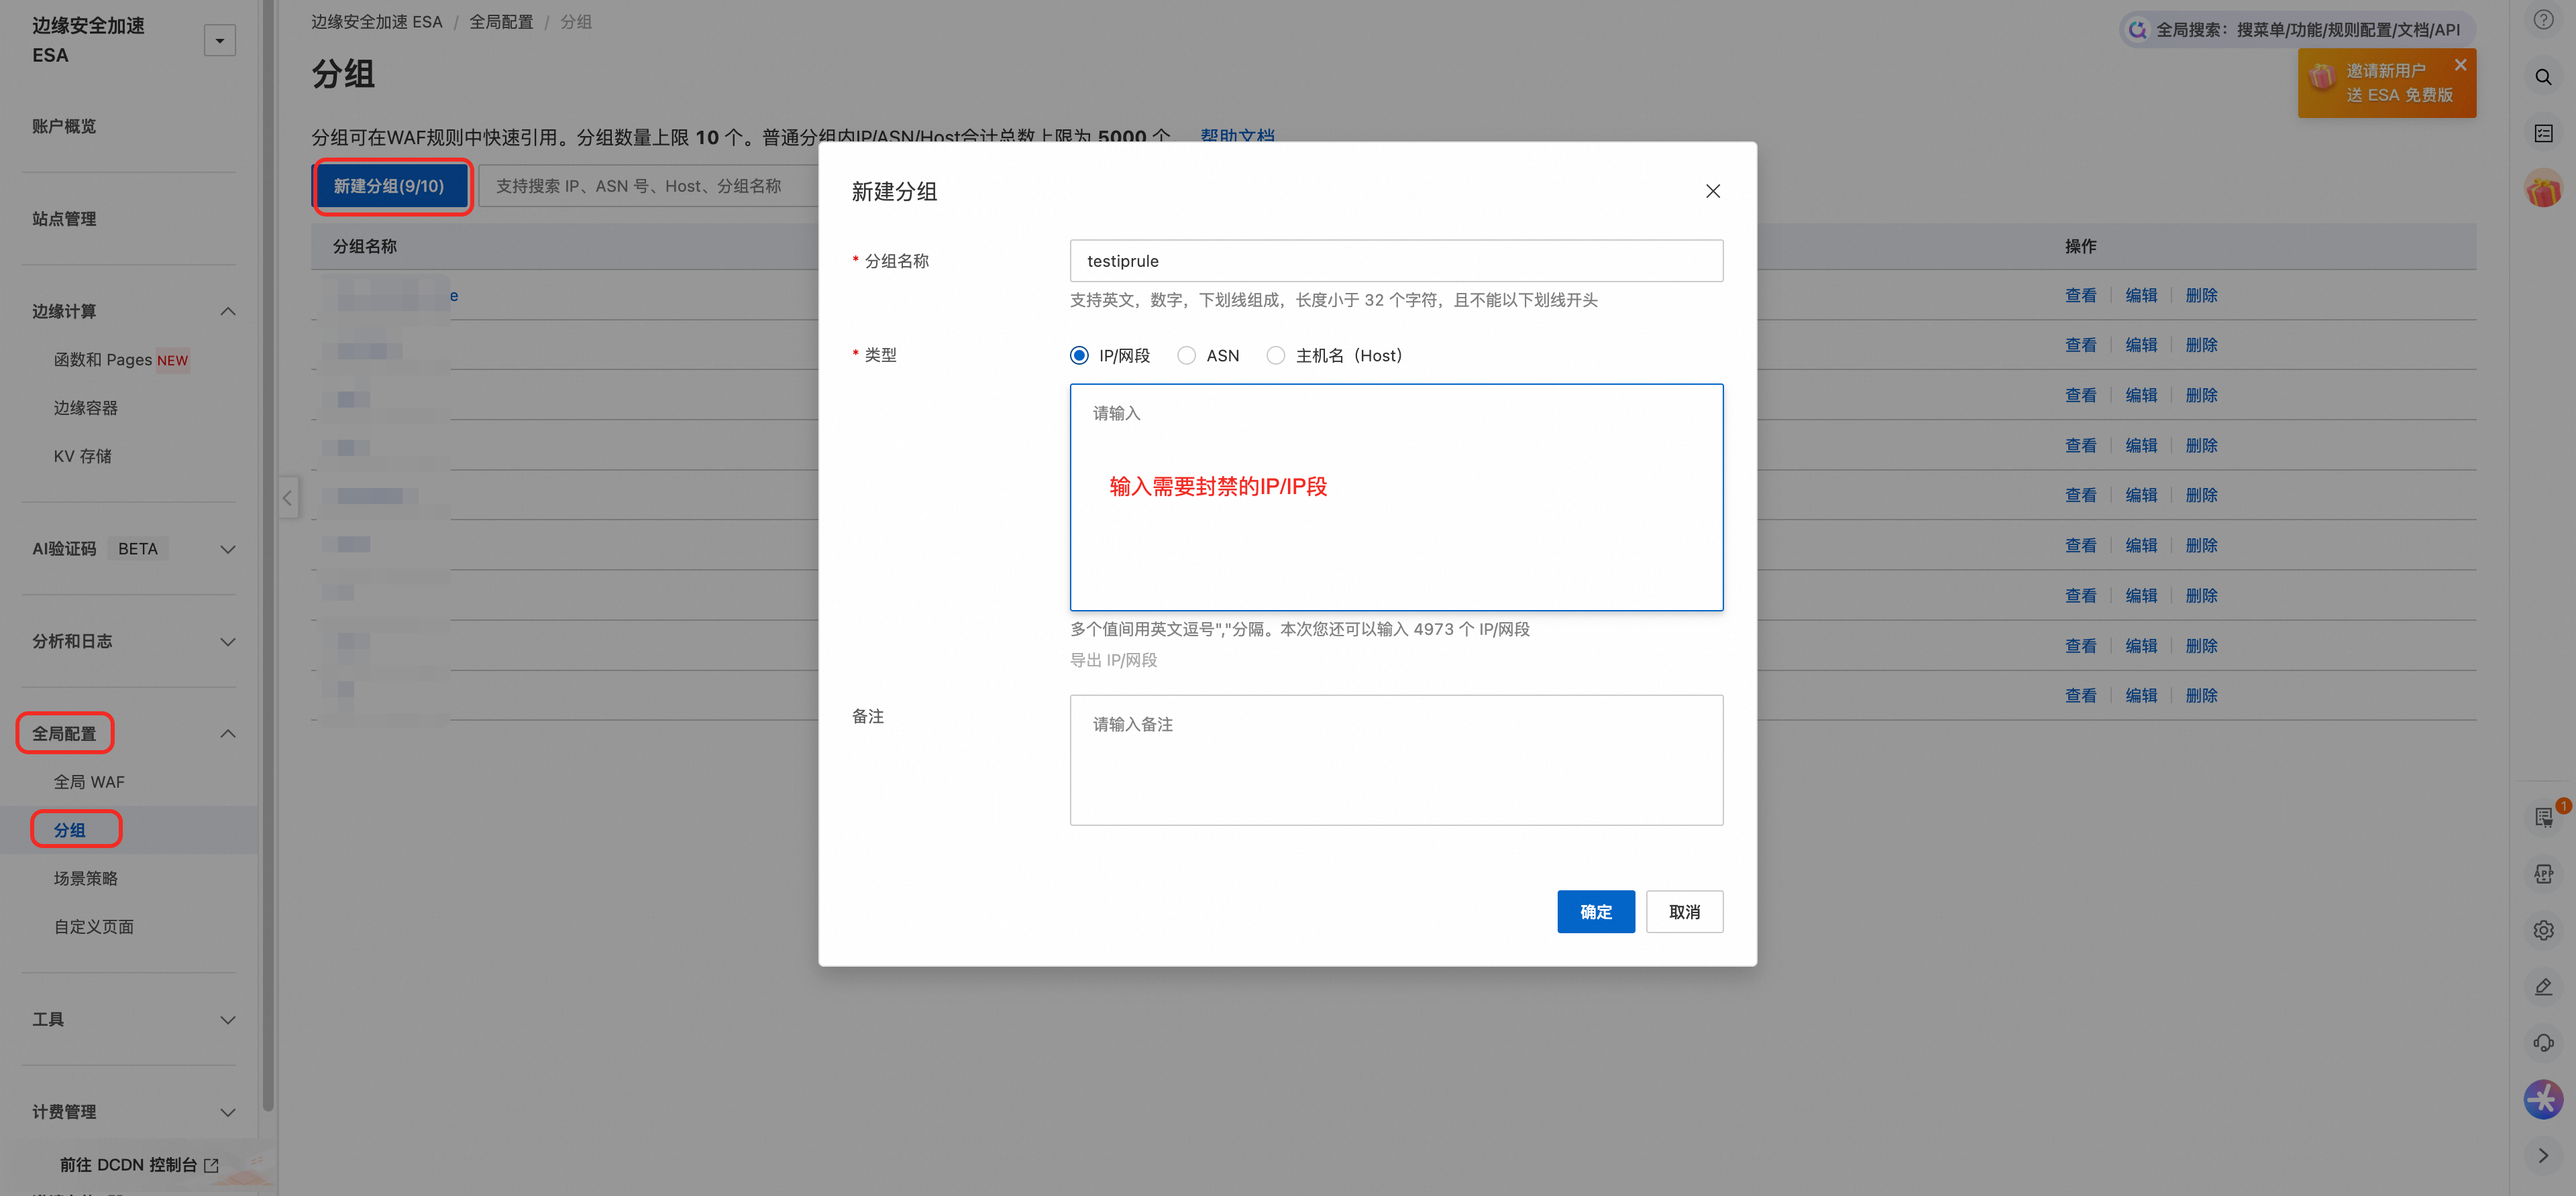This screenshot has width=2576, height=1196.
Task: Click the 取消 cancel button
Action: click(x=1684, y=911)
